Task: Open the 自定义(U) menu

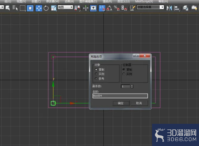Action: [124, 2]
